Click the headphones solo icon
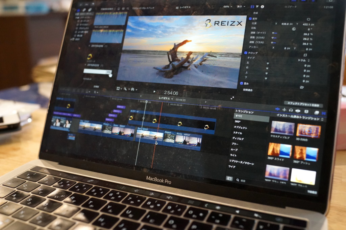Viewport: 346px width, 230px height. (x=291, y=110)
